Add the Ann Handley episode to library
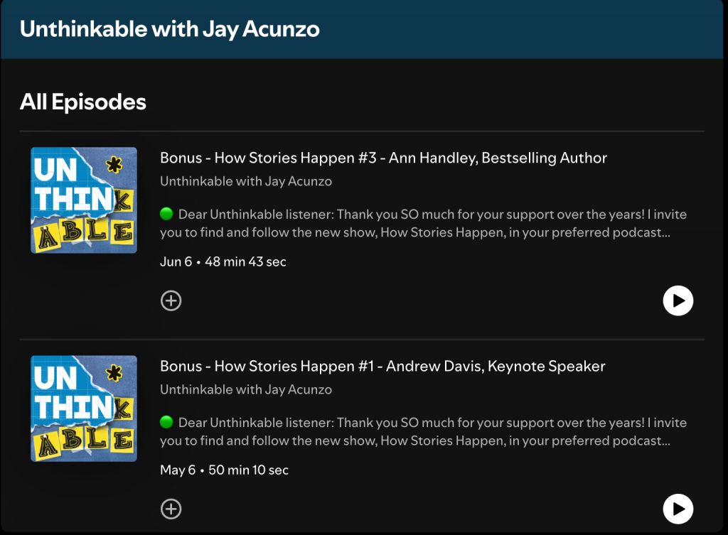728x535 pixels. click(x=171, y=301)
